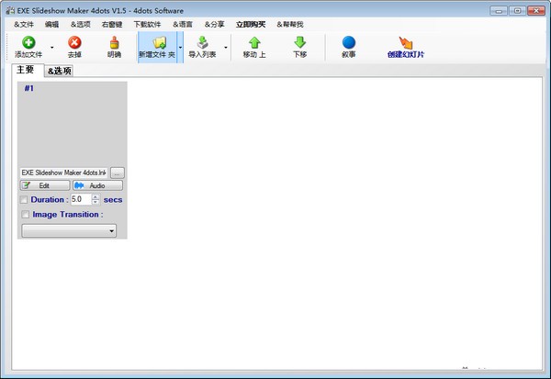Click the Create Slideshow (创建幻灯片) icon
This screenshot has height=379, width=551.
click(406, 42)
